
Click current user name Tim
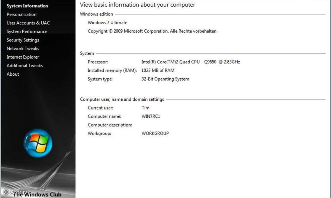point(146,108)
